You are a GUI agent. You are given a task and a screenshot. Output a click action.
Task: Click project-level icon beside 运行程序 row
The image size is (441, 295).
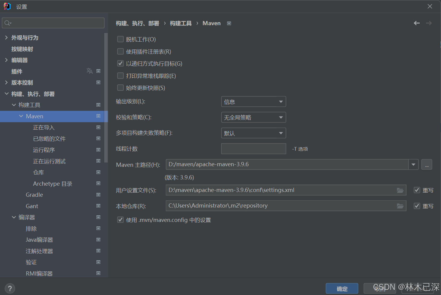98,150
